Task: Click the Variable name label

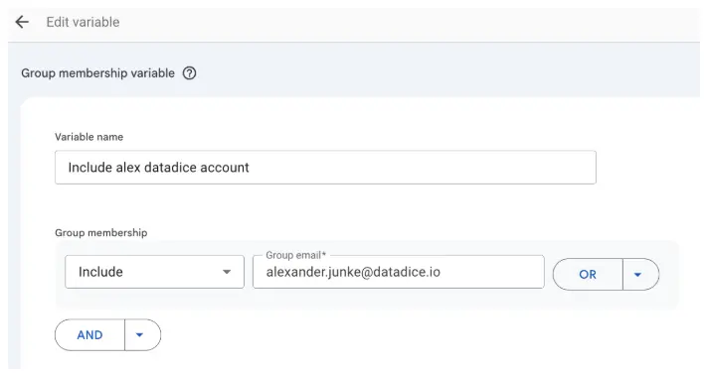Action: click(x=88, y=137)
